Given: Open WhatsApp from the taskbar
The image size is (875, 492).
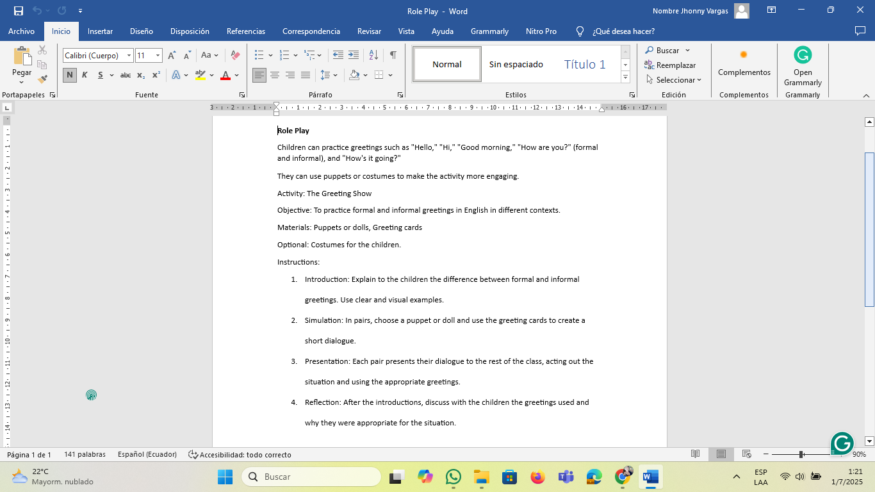Looking at the screenshot, I should coord(454,477).
